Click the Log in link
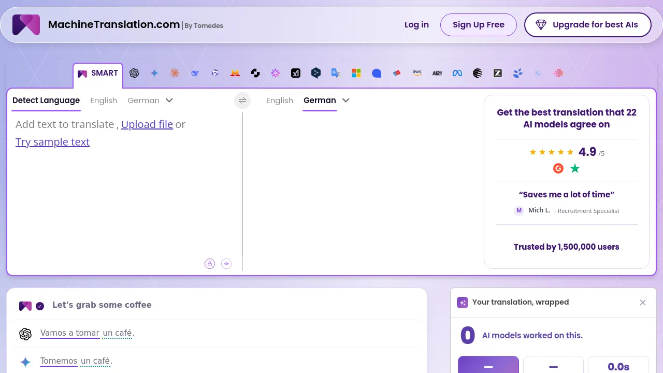Screen dimensions: 663x373 416,25
